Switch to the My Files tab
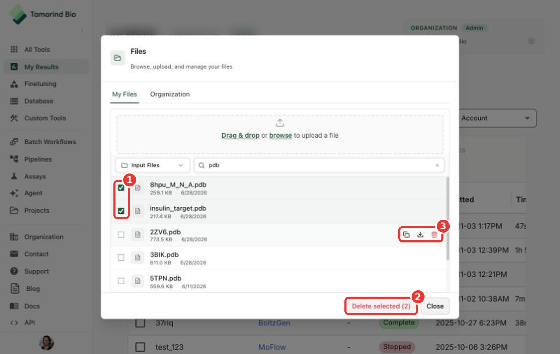This screenshot has height=354, width=560. (125, 94)
